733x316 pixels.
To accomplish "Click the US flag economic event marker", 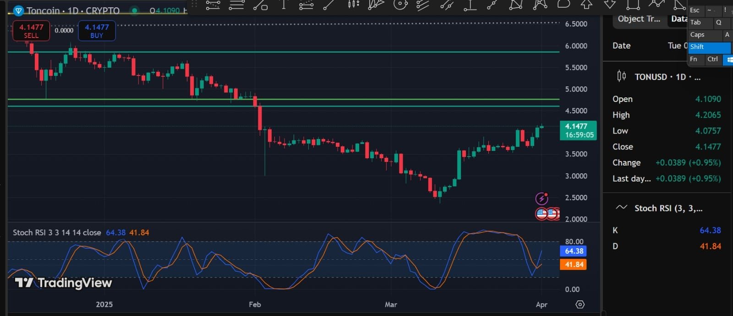I will pos(542,213).
